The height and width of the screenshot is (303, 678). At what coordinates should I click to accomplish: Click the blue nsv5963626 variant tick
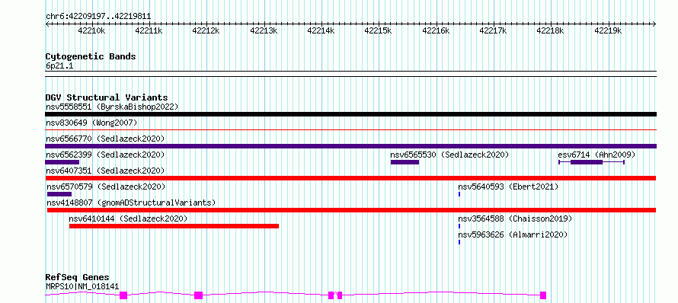pyautogui.click(x=459, y=242)
